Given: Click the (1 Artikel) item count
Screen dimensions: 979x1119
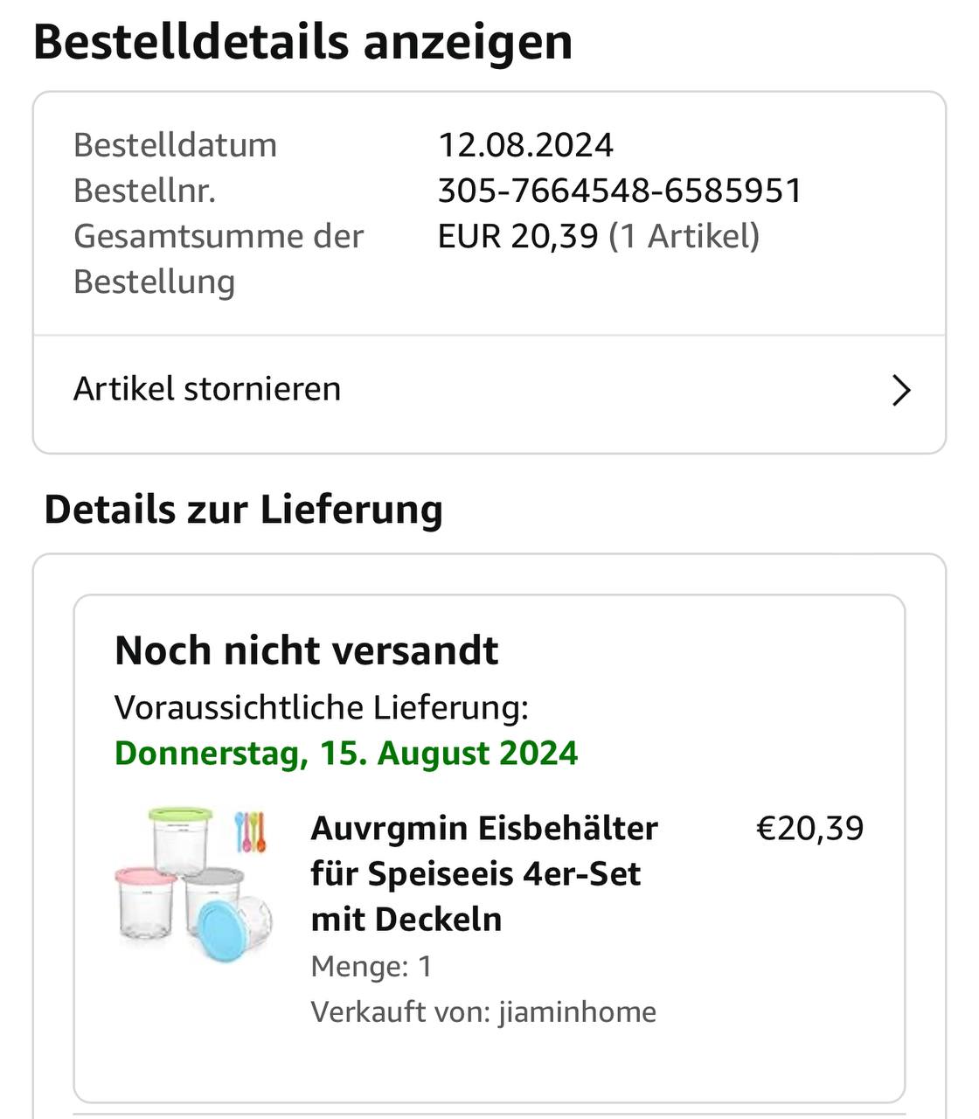Looking at the screenshot, I should click(x=684, y=236).
